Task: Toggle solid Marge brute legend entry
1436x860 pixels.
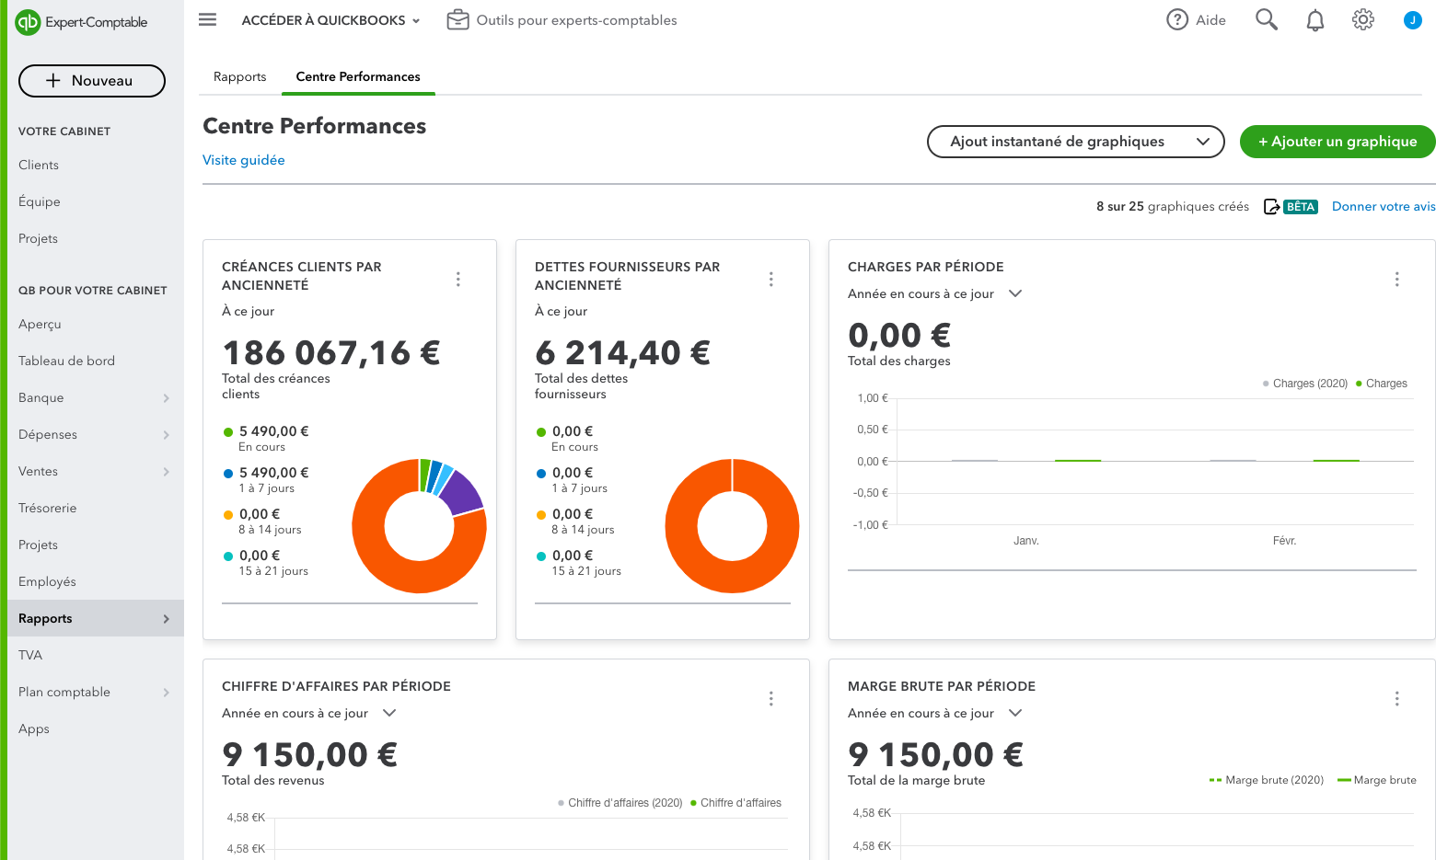Action: click(x=1377, y=780)
